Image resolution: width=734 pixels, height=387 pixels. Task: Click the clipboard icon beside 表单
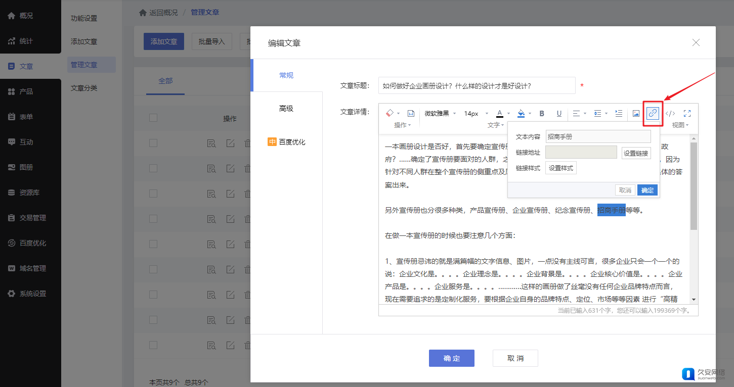click(11, 117)
